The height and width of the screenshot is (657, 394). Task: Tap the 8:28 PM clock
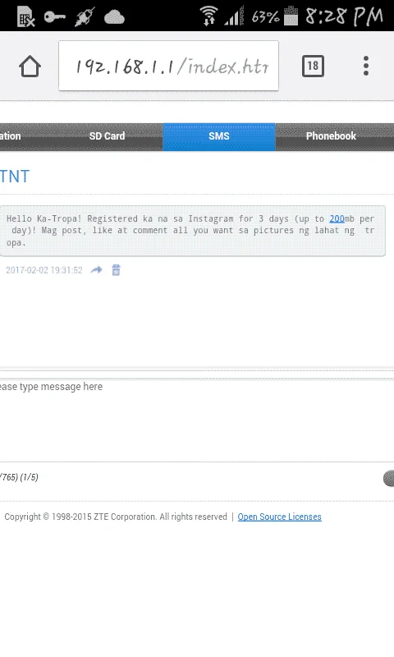pyautogui.click(x=344, y=16)
